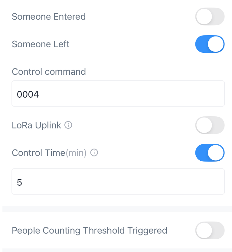Enable the LoRa Uplink toggle
The height and width of the screenshot is (252, 232).
210,125
